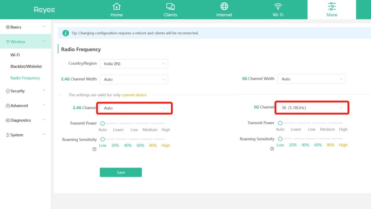
Task: Click the shield icon beside Security
Action: 8,91
